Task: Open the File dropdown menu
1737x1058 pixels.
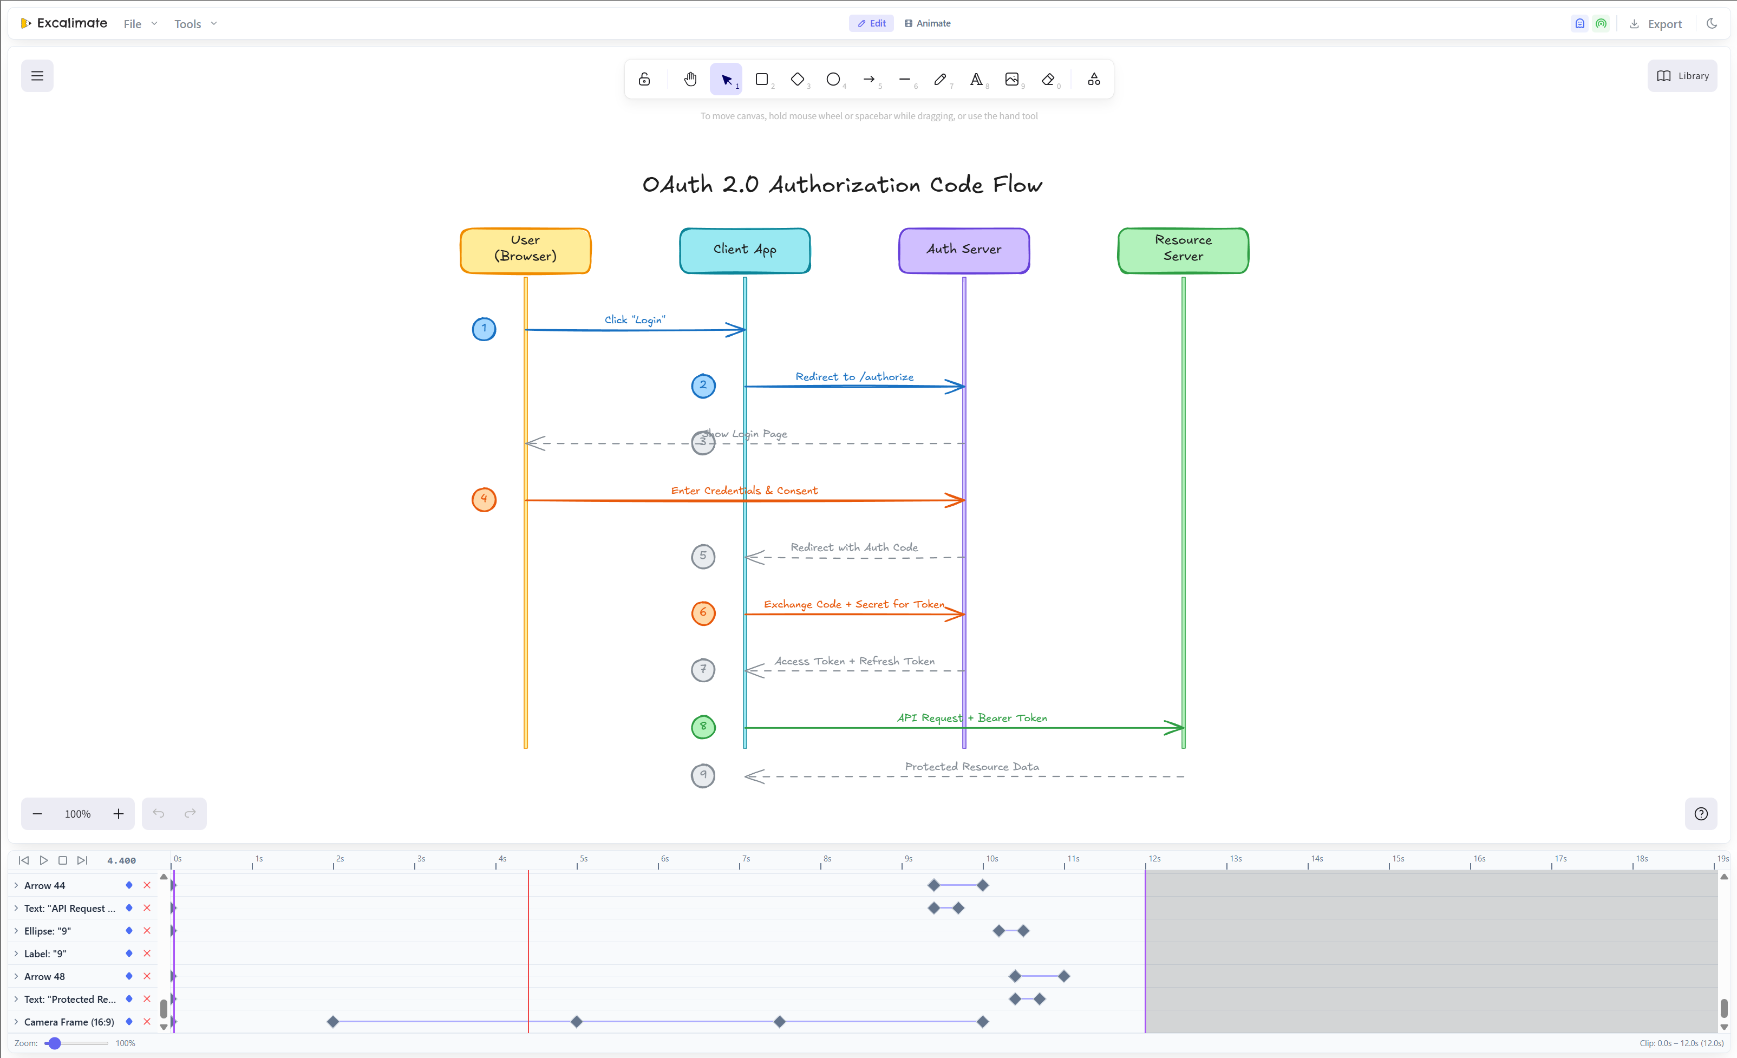Action: point(140,24)
